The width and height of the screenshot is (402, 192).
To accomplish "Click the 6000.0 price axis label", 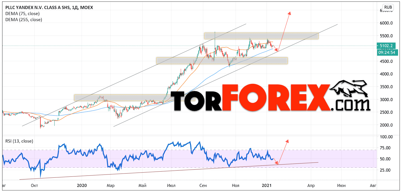I will click(386, 23).
